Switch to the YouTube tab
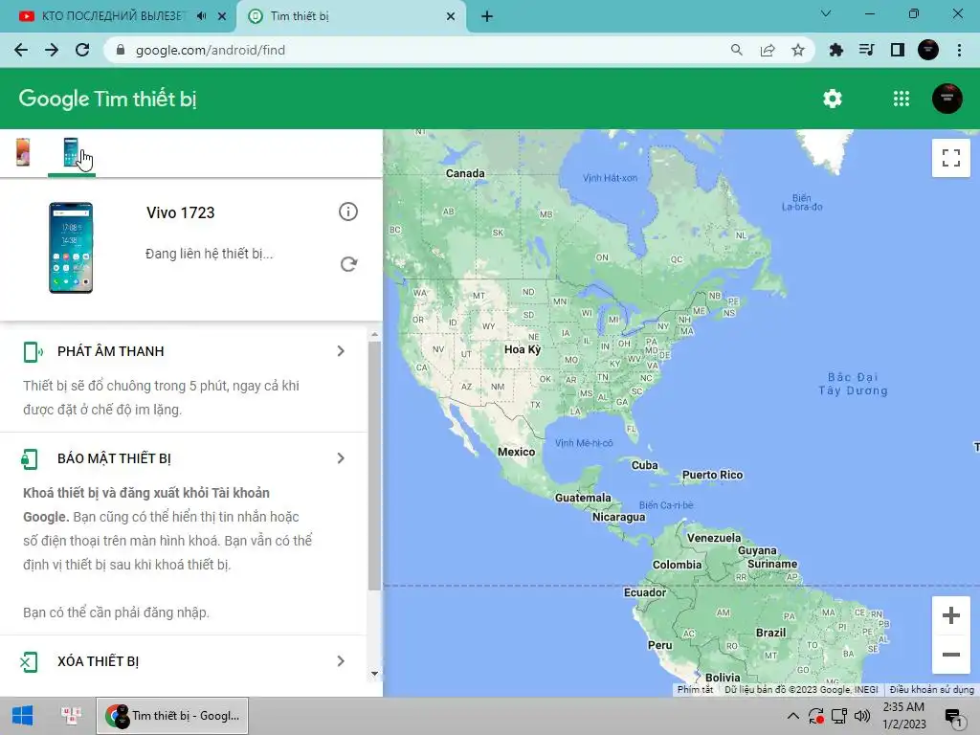 pos(113,16)
